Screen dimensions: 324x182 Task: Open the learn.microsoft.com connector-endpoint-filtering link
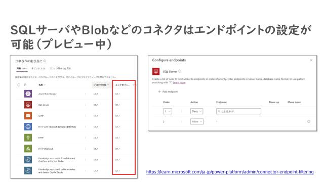(x=230, y=172)
